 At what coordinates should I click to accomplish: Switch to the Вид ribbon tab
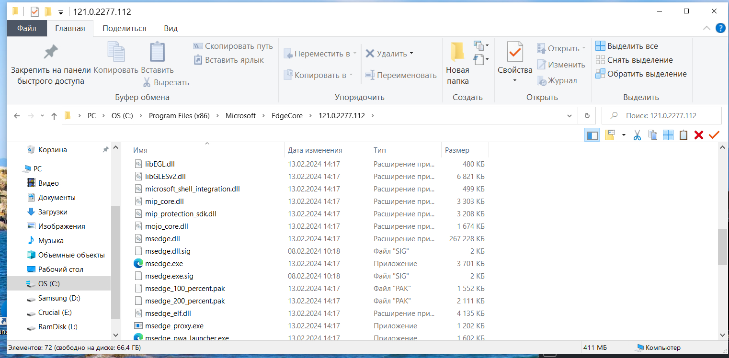(x=171, y=28)
